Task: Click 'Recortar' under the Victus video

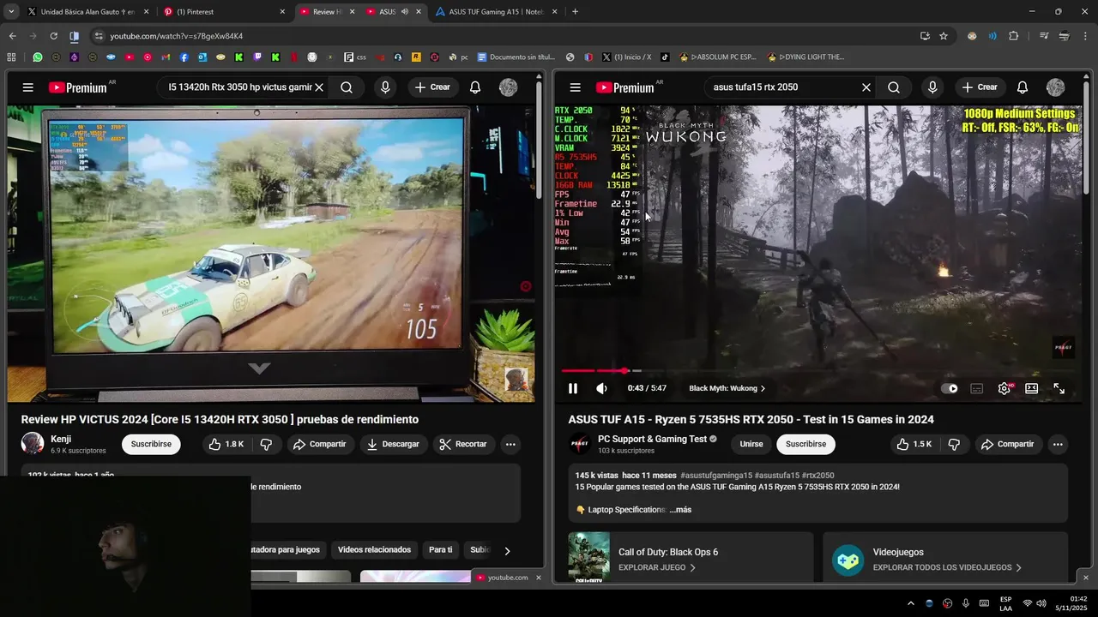Action: coord(462,444)
